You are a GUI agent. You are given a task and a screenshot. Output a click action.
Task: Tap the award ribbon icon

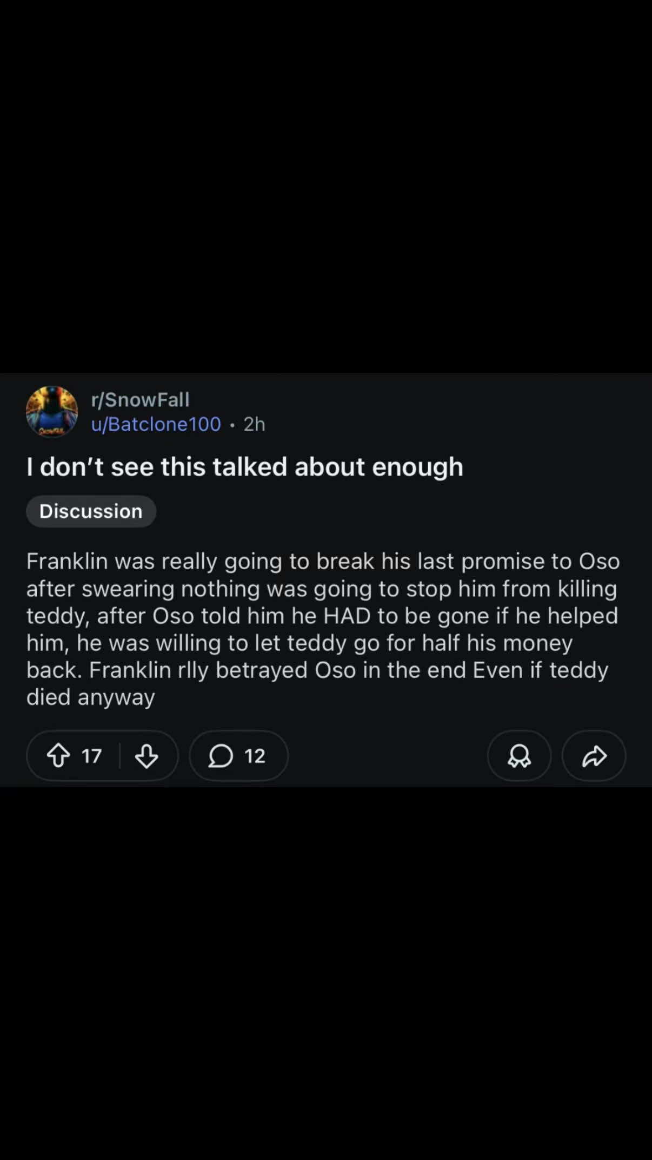pos(519,756)
